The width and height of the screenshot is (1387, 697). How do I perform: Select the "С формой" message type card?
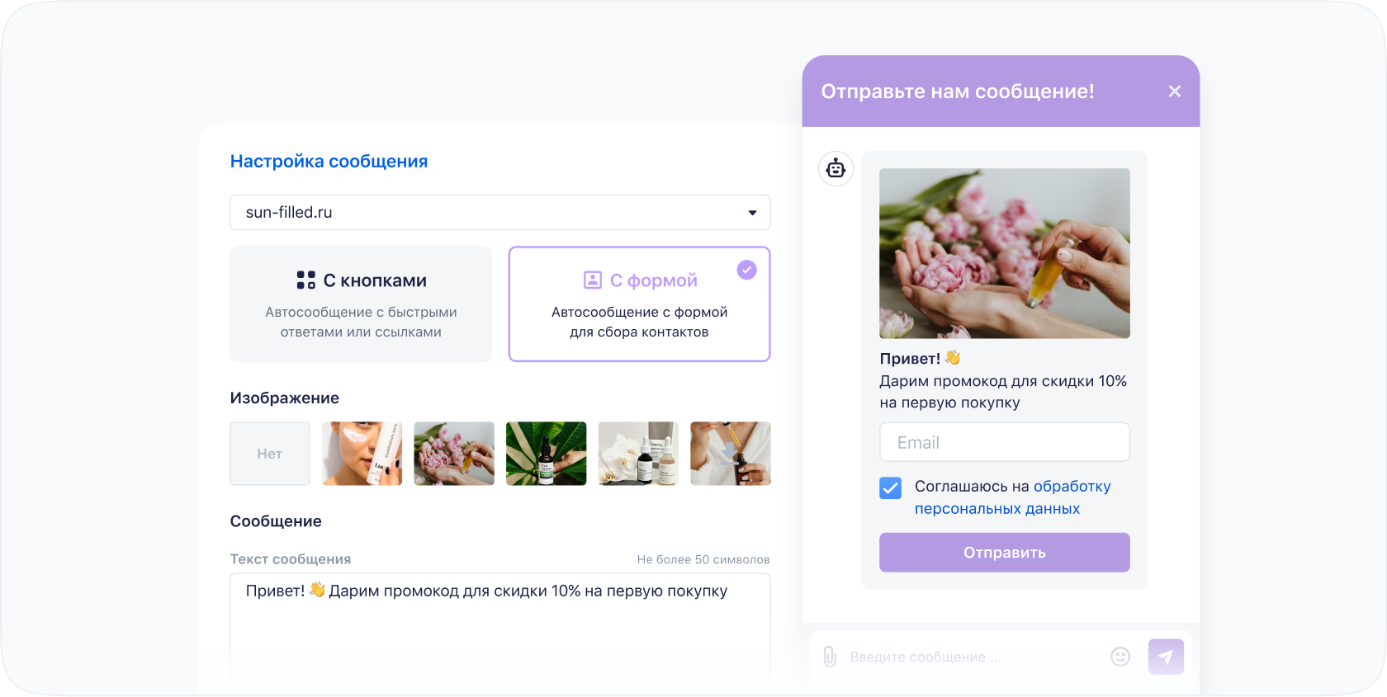pos(640,304)
